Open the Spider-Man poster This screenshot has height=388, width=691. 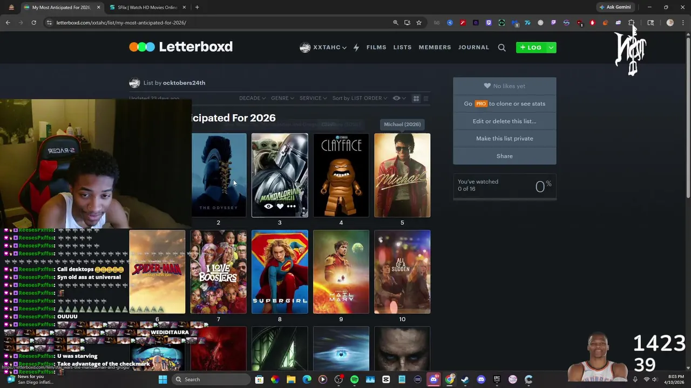point(157,272)
